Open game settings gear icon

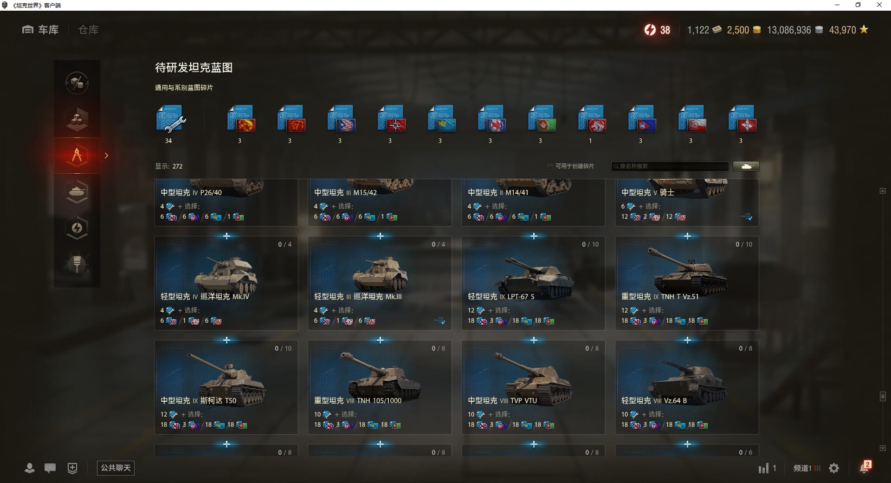pyautogui.click(x=834, y=468)
